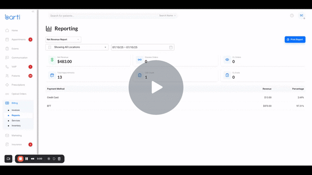Click the rewind button in recorder bar
Viewport: 312px width, 175px height.
click(33, 159)
